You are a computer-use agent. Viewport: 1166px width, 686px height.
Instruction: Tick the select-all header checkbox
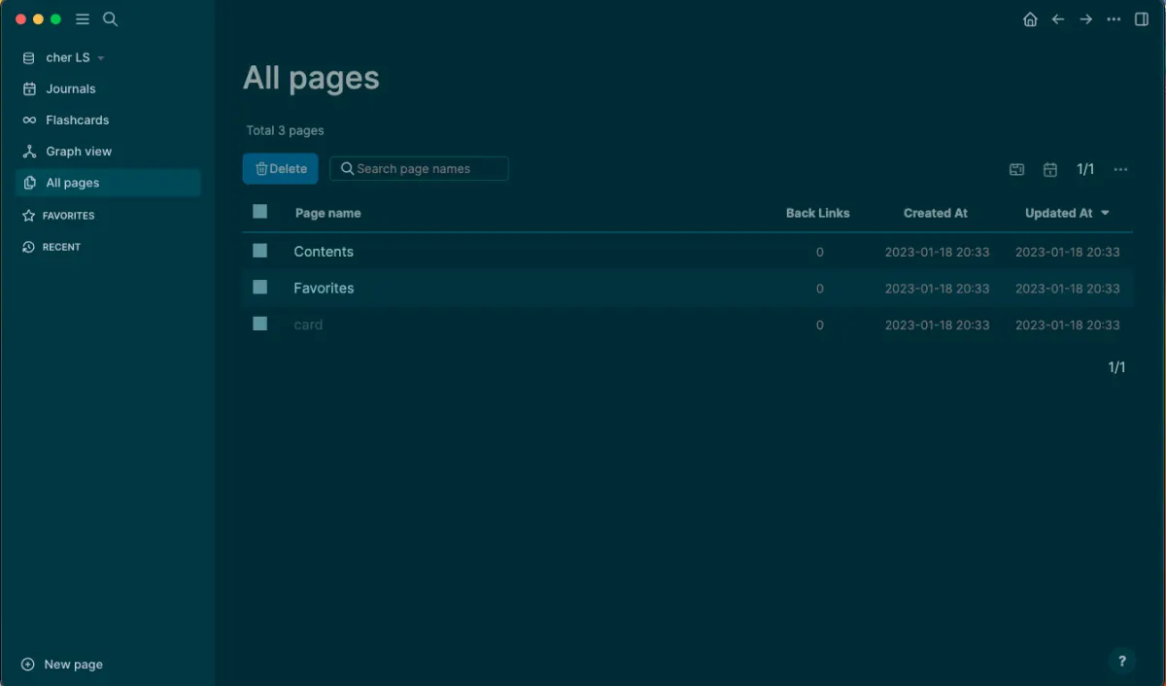click(x=259, y=211)
